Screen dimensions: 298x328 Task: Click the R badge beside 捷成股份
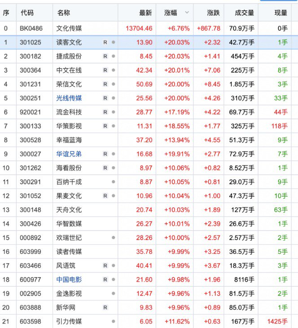[105, 56]
